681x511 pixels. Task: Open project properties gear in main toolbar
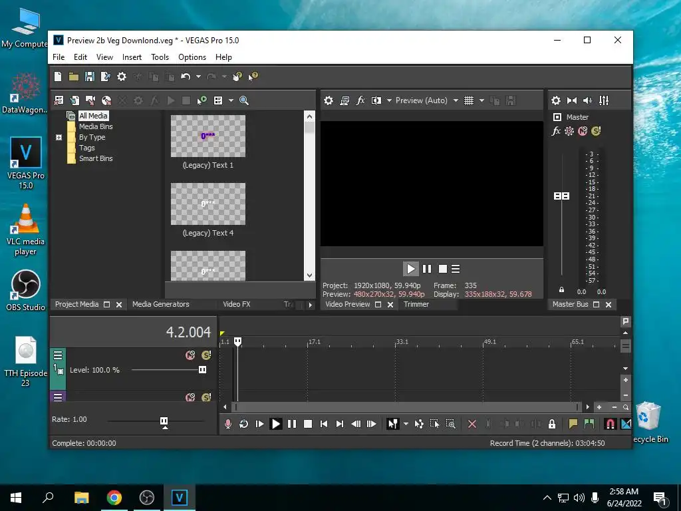coord(122,77)
